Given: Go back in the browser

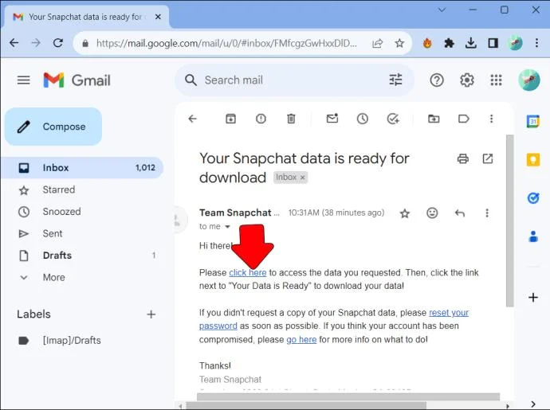Looking at the screenshot, I should click(x=14, y=43).
